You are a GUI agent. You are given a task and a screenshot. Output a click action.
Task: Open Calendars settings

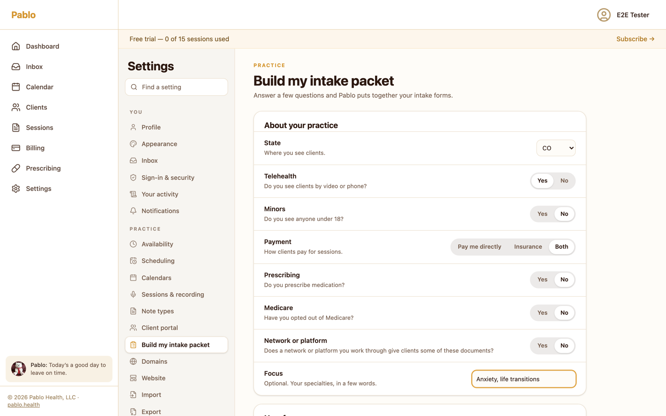coord(176,278)
